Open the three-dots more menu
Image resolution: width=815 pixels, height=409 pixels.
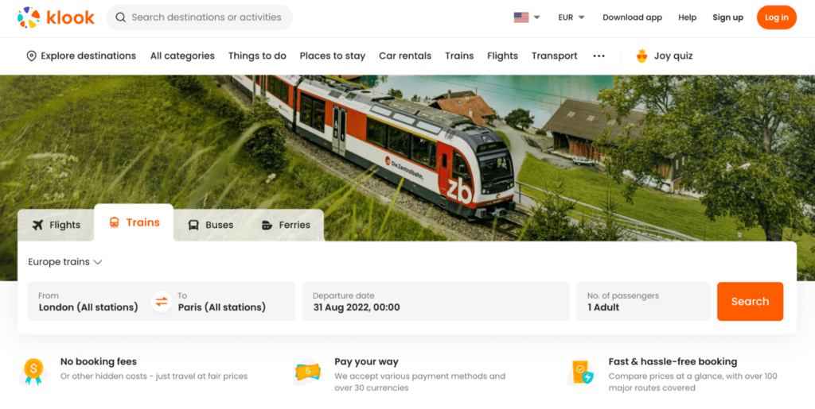(599, 56)
